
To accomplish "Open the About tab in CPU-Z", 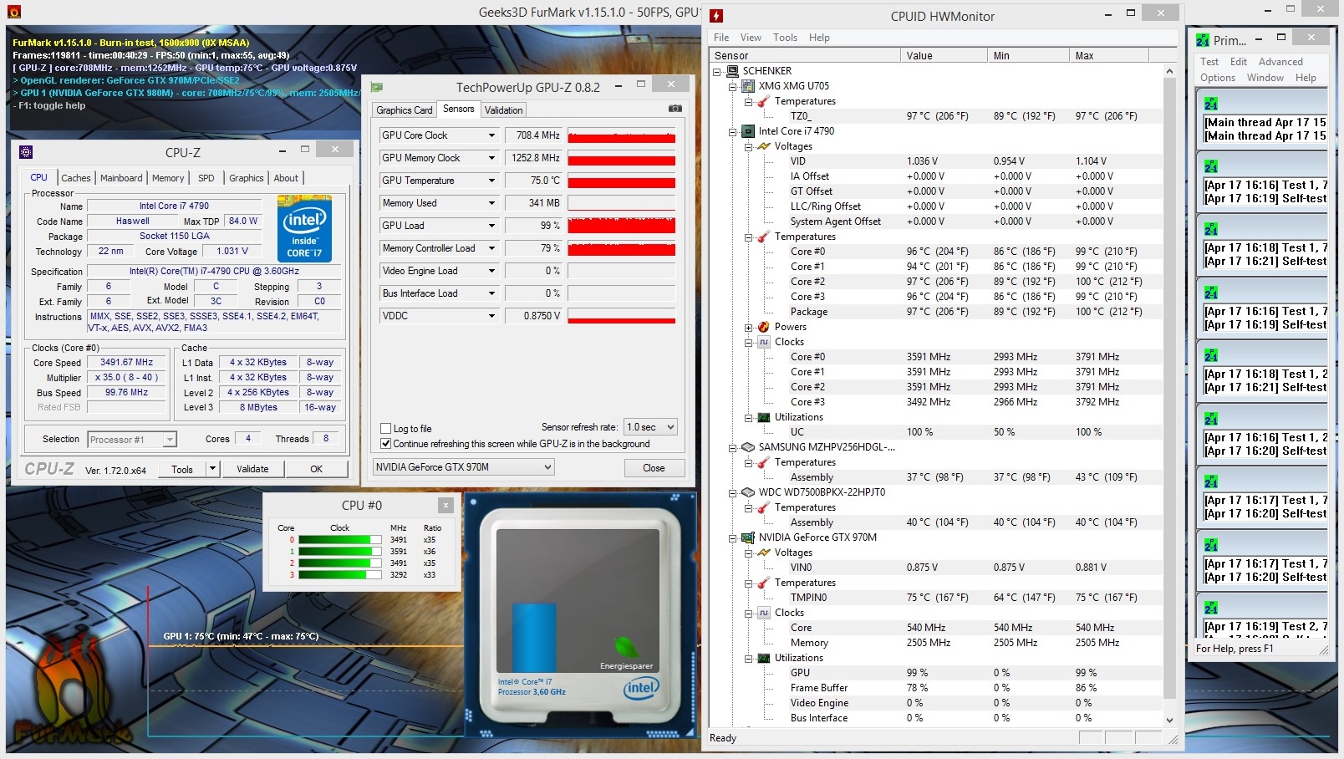I will point(286,178).
